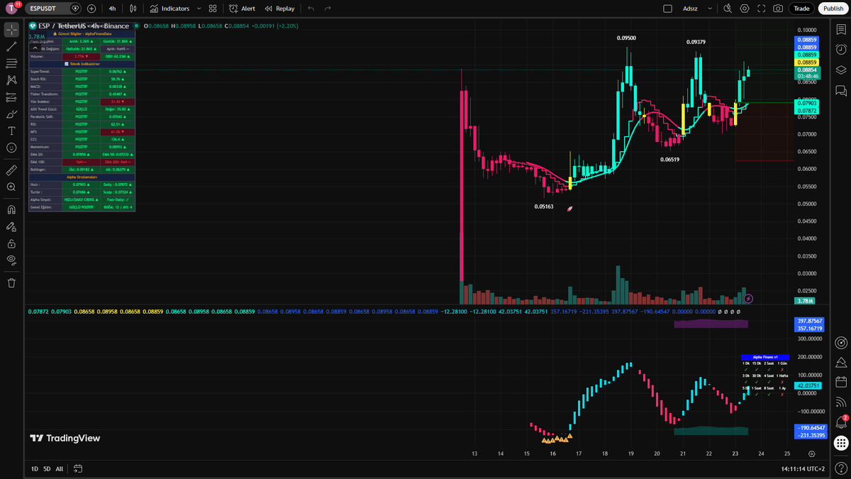The image size is (851, 479).
Task: Open the Indicators dialog
Action: (x=169, y=9)
